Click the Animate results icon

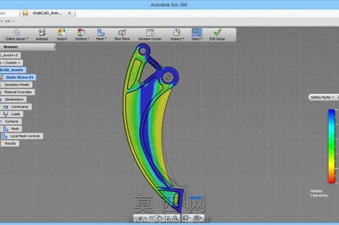point(42,32)
